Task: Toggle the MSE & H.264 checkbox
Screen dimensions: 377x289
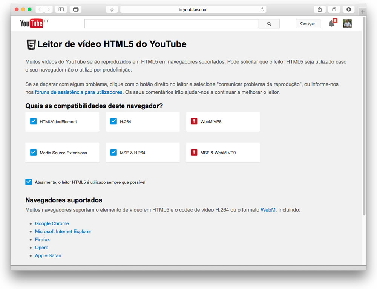Action: (x=113, y=153)
